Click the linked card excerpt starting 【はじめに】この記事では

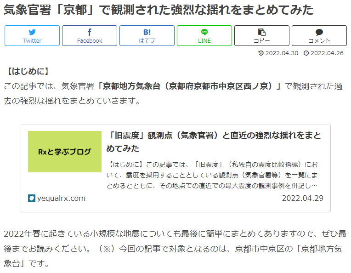point(212,175)
